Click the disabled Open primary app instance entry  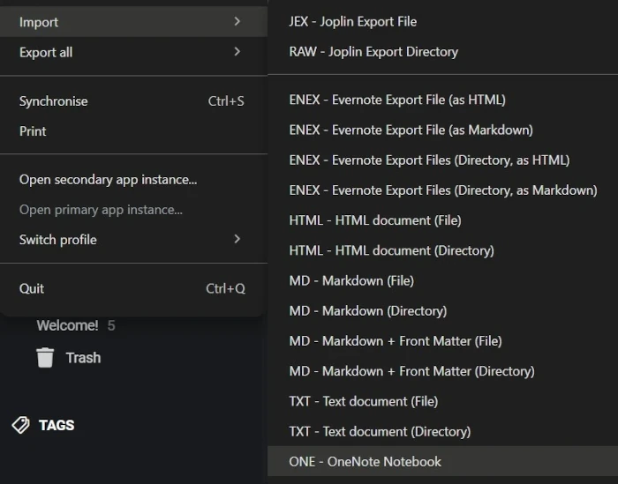pyautogui.click(x=133, y=210)
